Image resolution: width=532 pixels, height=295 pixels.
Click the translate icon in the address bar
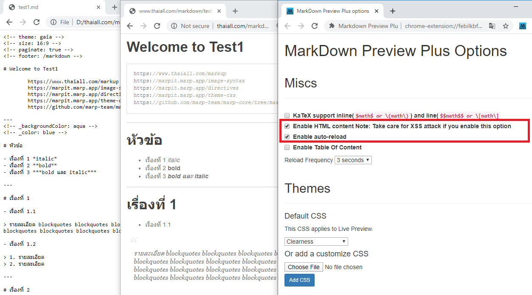pyautogui.click(x=492, y=26)
